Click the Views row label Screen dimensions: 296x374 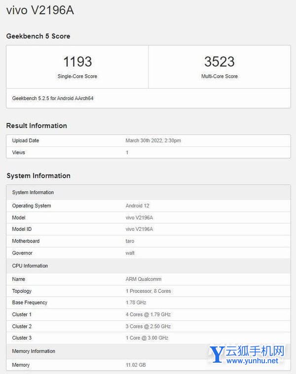(x=18, y=153)
